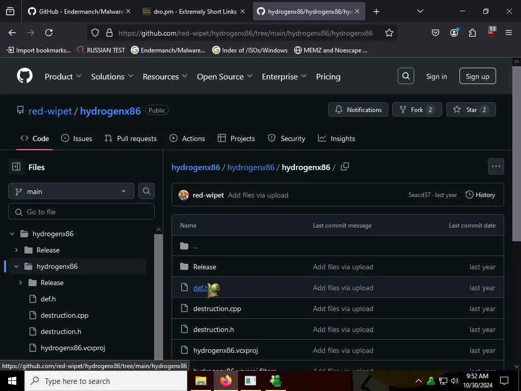Copy path using the copy icon
The image size is (521, 391).
345,166
